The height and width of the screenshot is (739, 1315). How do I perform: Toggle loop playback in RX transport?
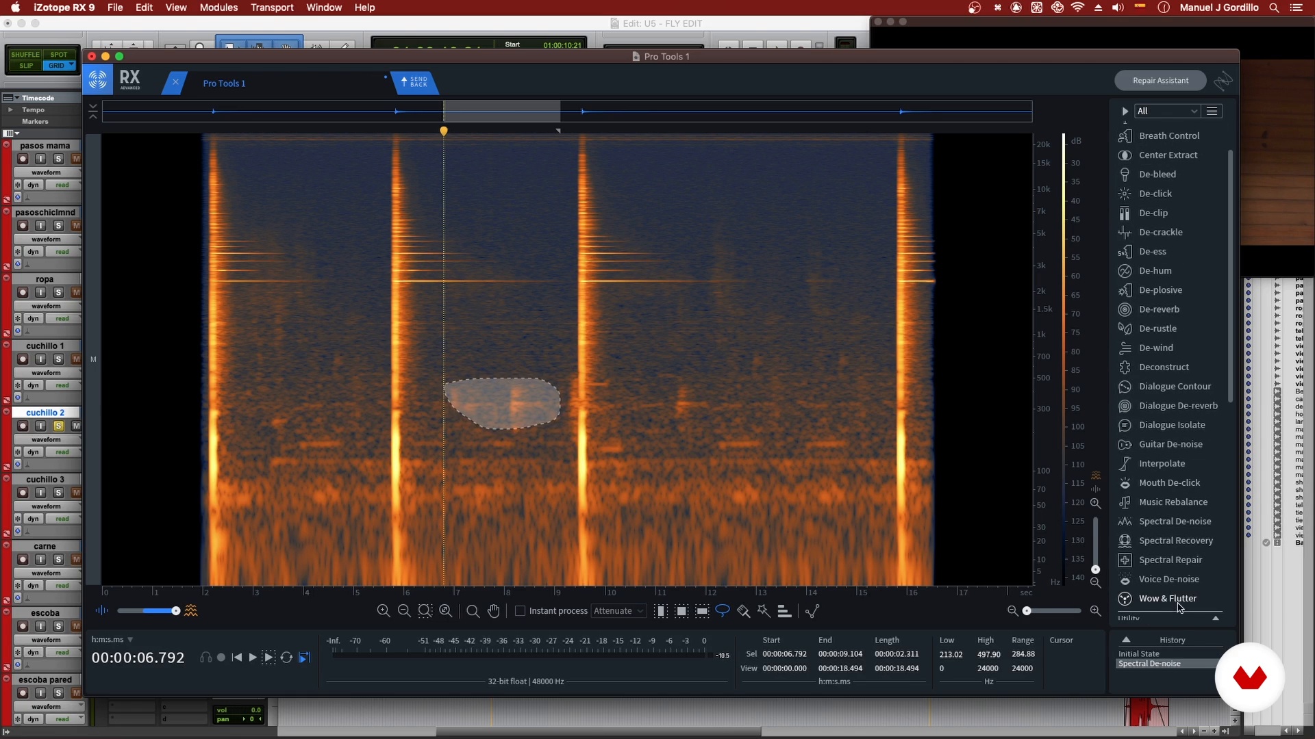pyautogui.click(x=286, y=657)
